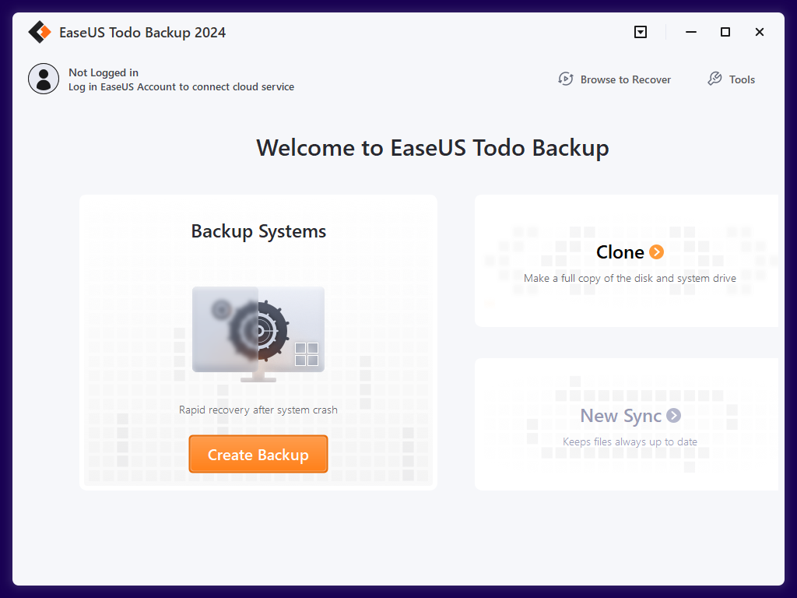Close the EaseUS Todo Backup window

(760, 32)
